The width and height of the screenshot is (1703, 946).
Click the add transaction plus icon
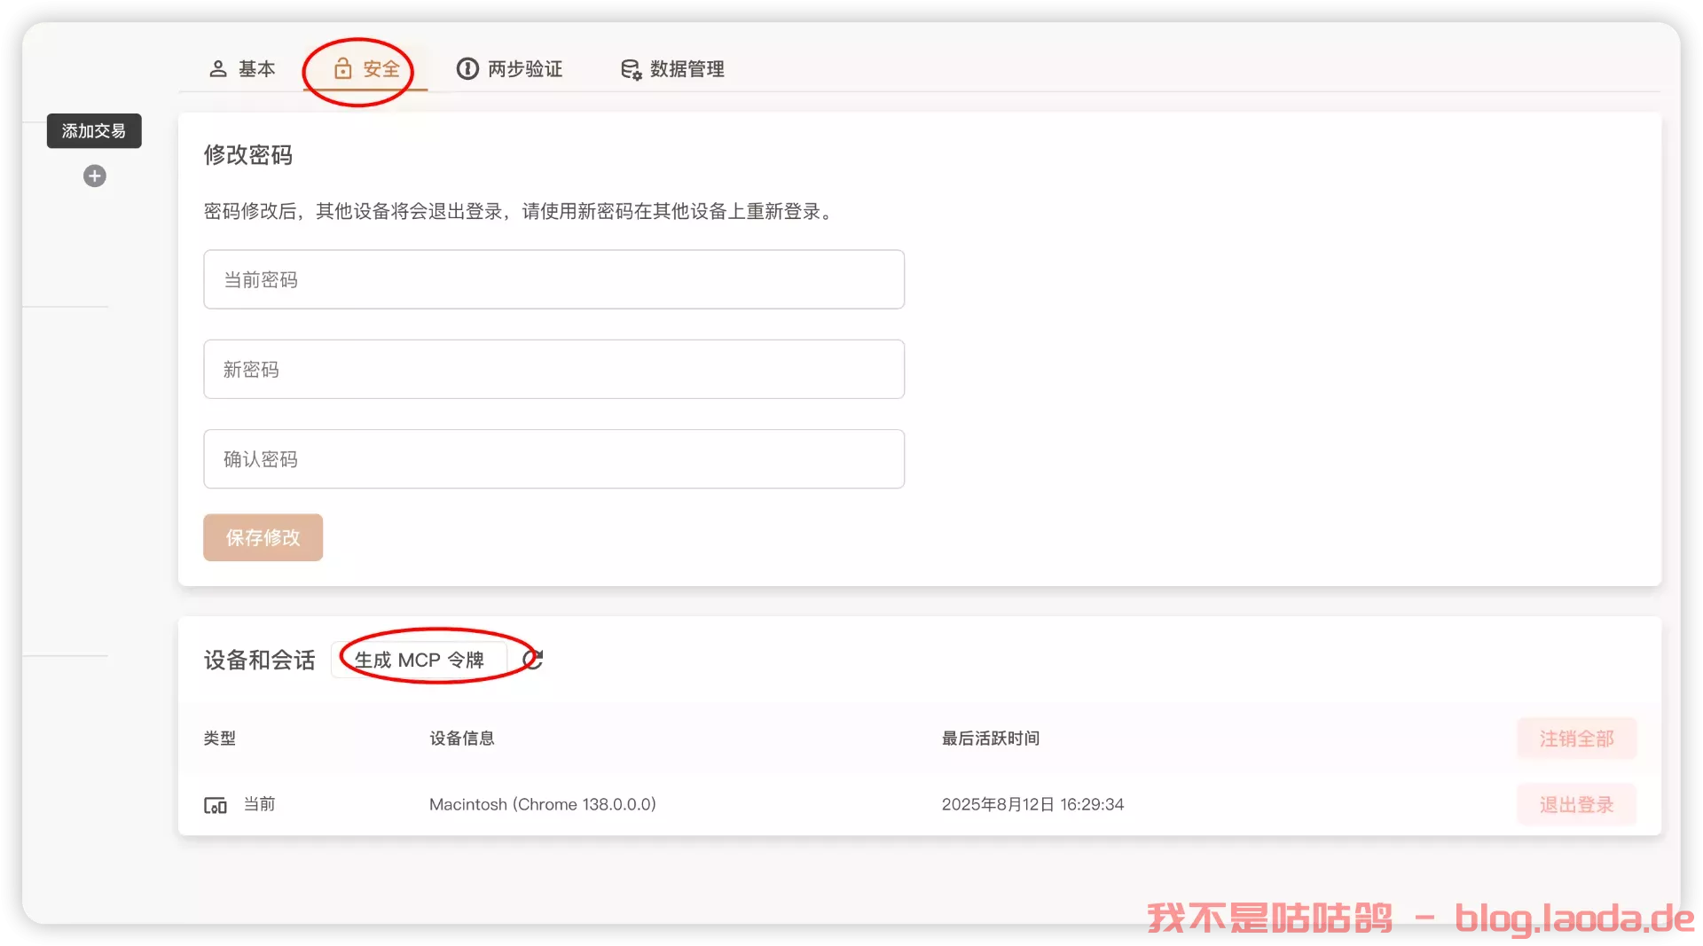pyautogui.click(x=95, y=176)
